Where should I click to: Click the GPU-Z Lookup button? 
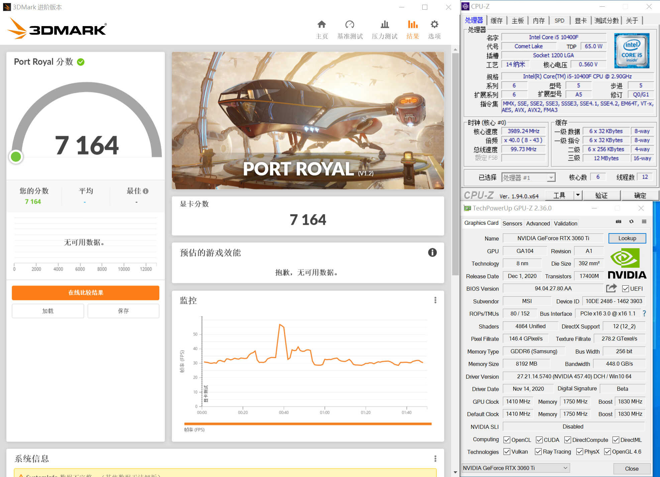pos(627,238)
